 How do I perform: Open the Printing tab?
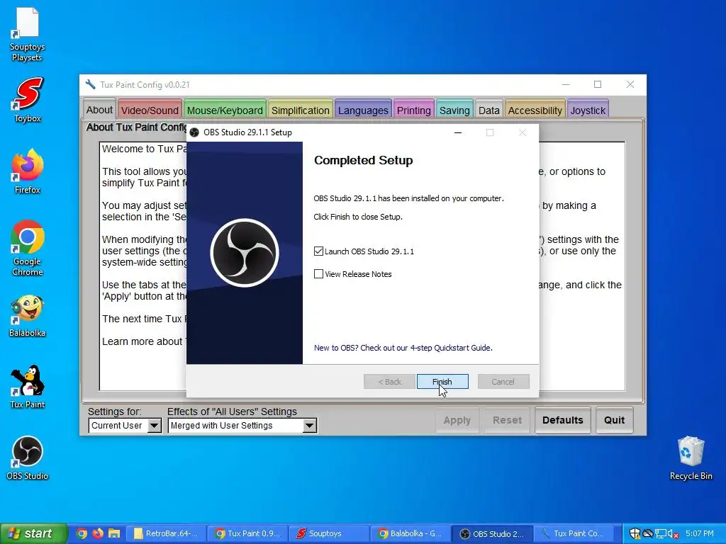413,110
